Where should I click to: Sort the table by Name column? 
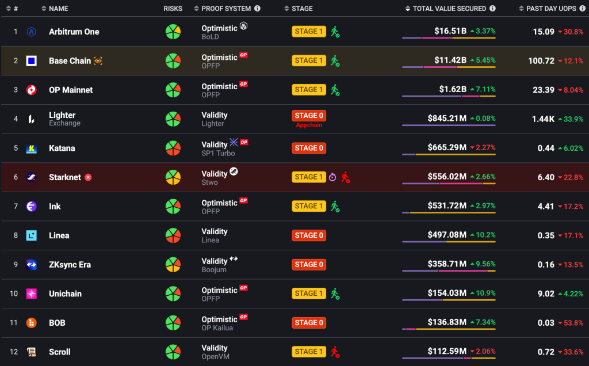click(58, 9)
